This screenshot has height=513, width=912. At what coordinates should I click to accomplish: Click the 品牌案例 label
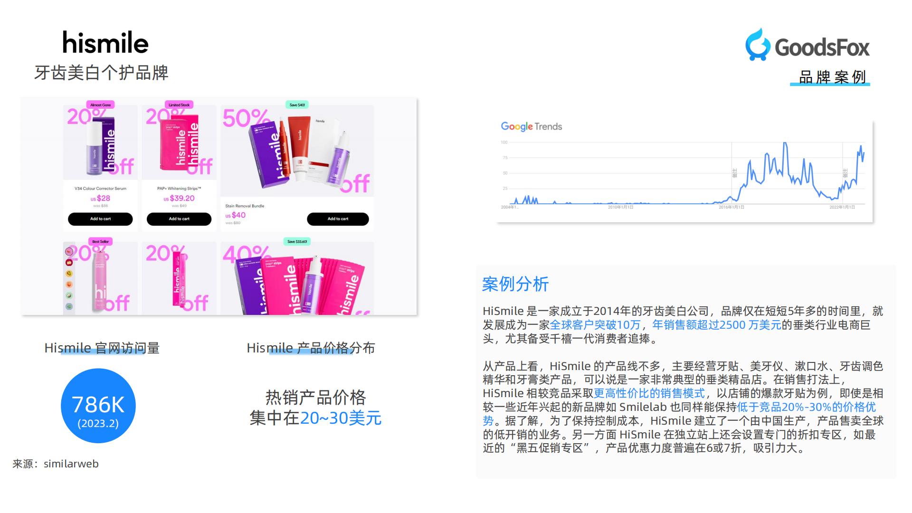pos(832,77)
